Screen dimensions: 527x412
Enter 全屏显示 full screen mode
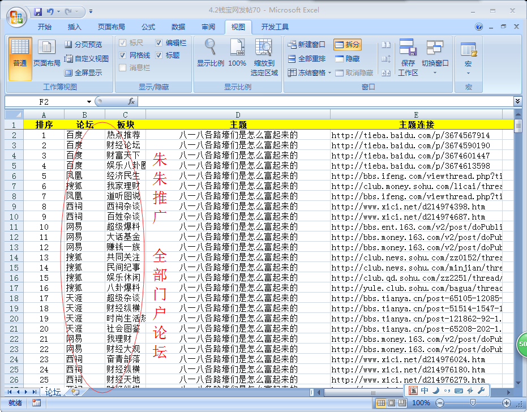[83, 73]
